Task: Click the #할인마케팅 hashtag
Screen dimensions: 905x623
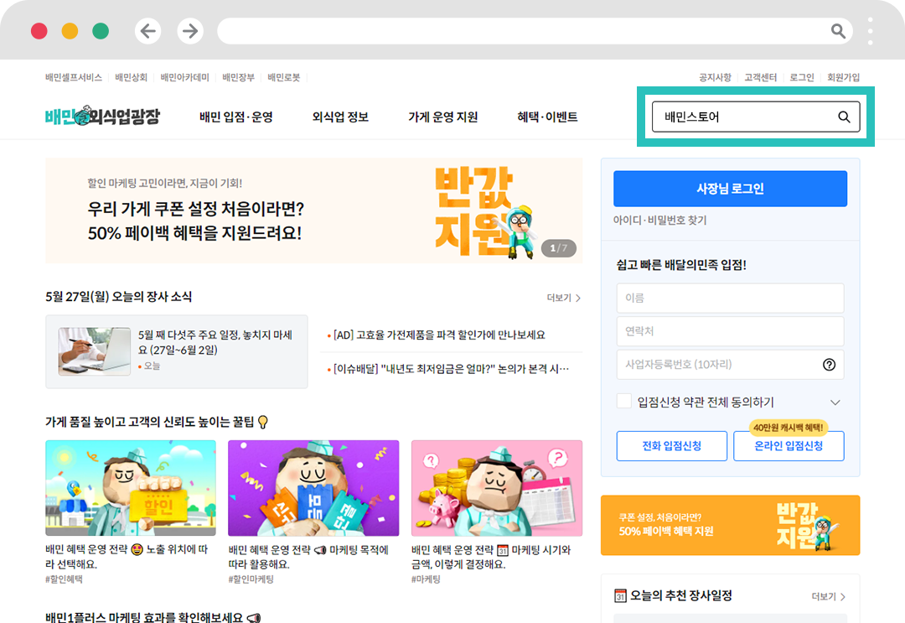Action: (x=251, y=579)
